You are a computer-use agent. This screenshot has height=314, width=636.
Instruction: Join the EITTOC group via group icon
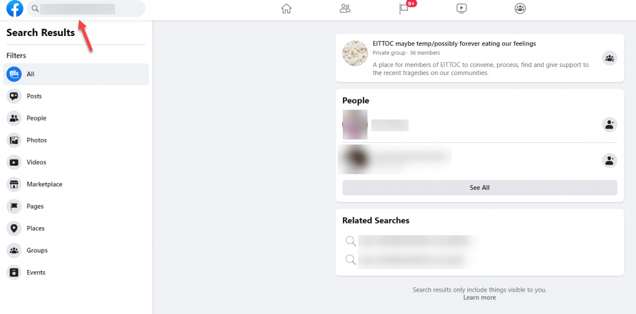[x=609, y=58]
